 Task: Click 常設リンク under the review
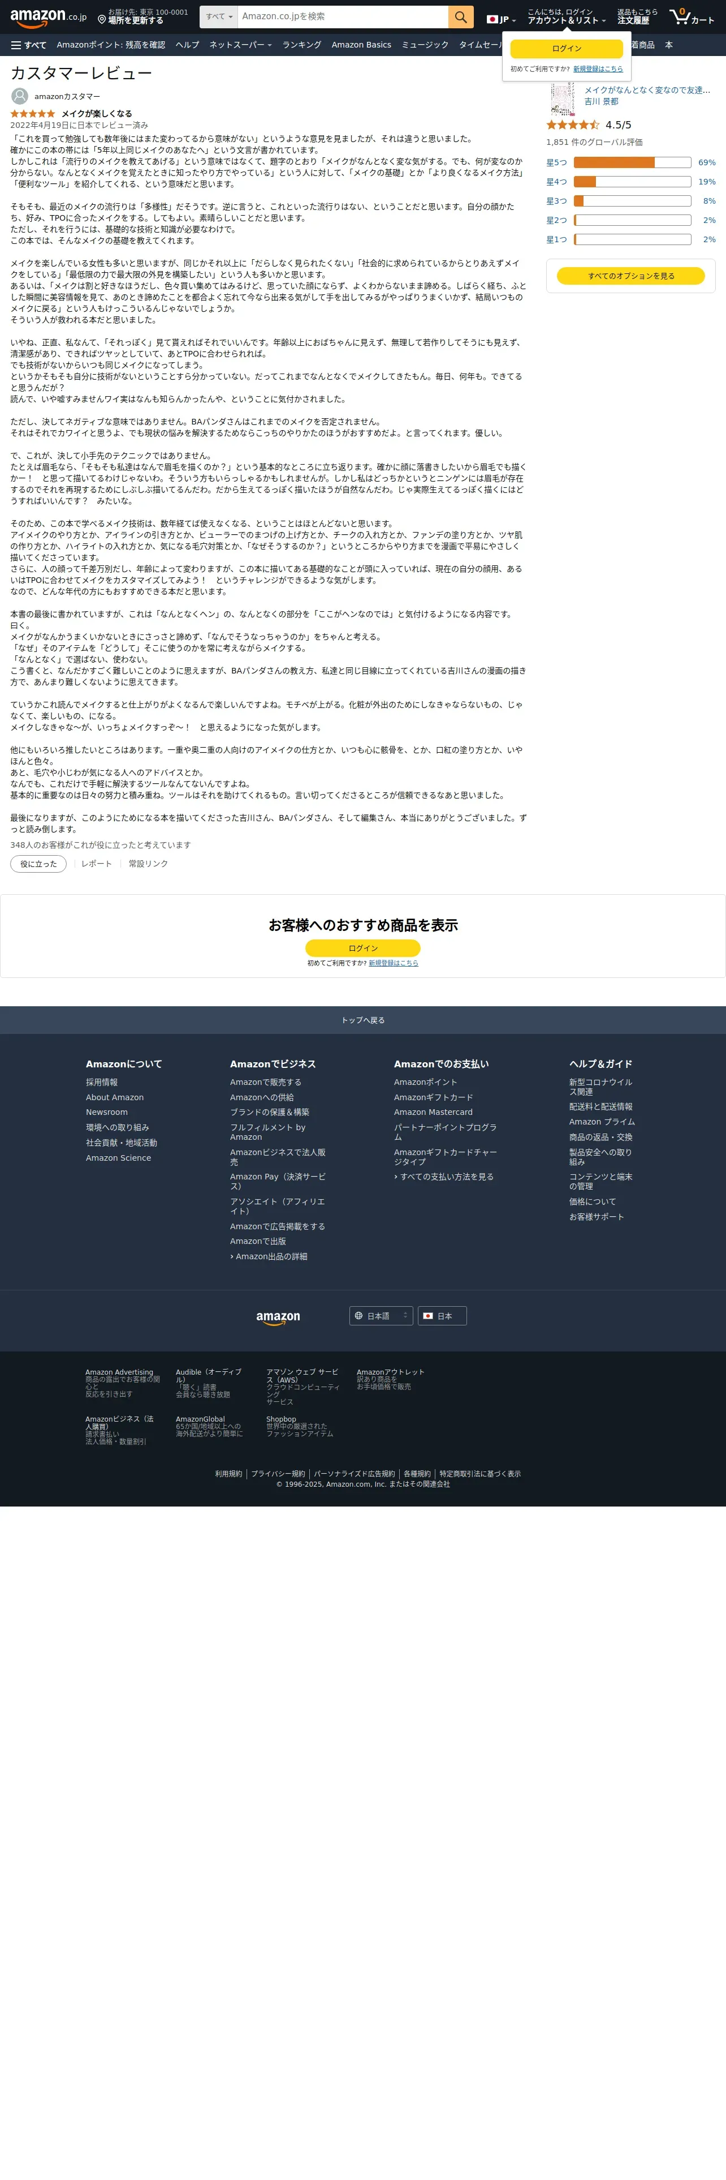(x=148, y=864)
